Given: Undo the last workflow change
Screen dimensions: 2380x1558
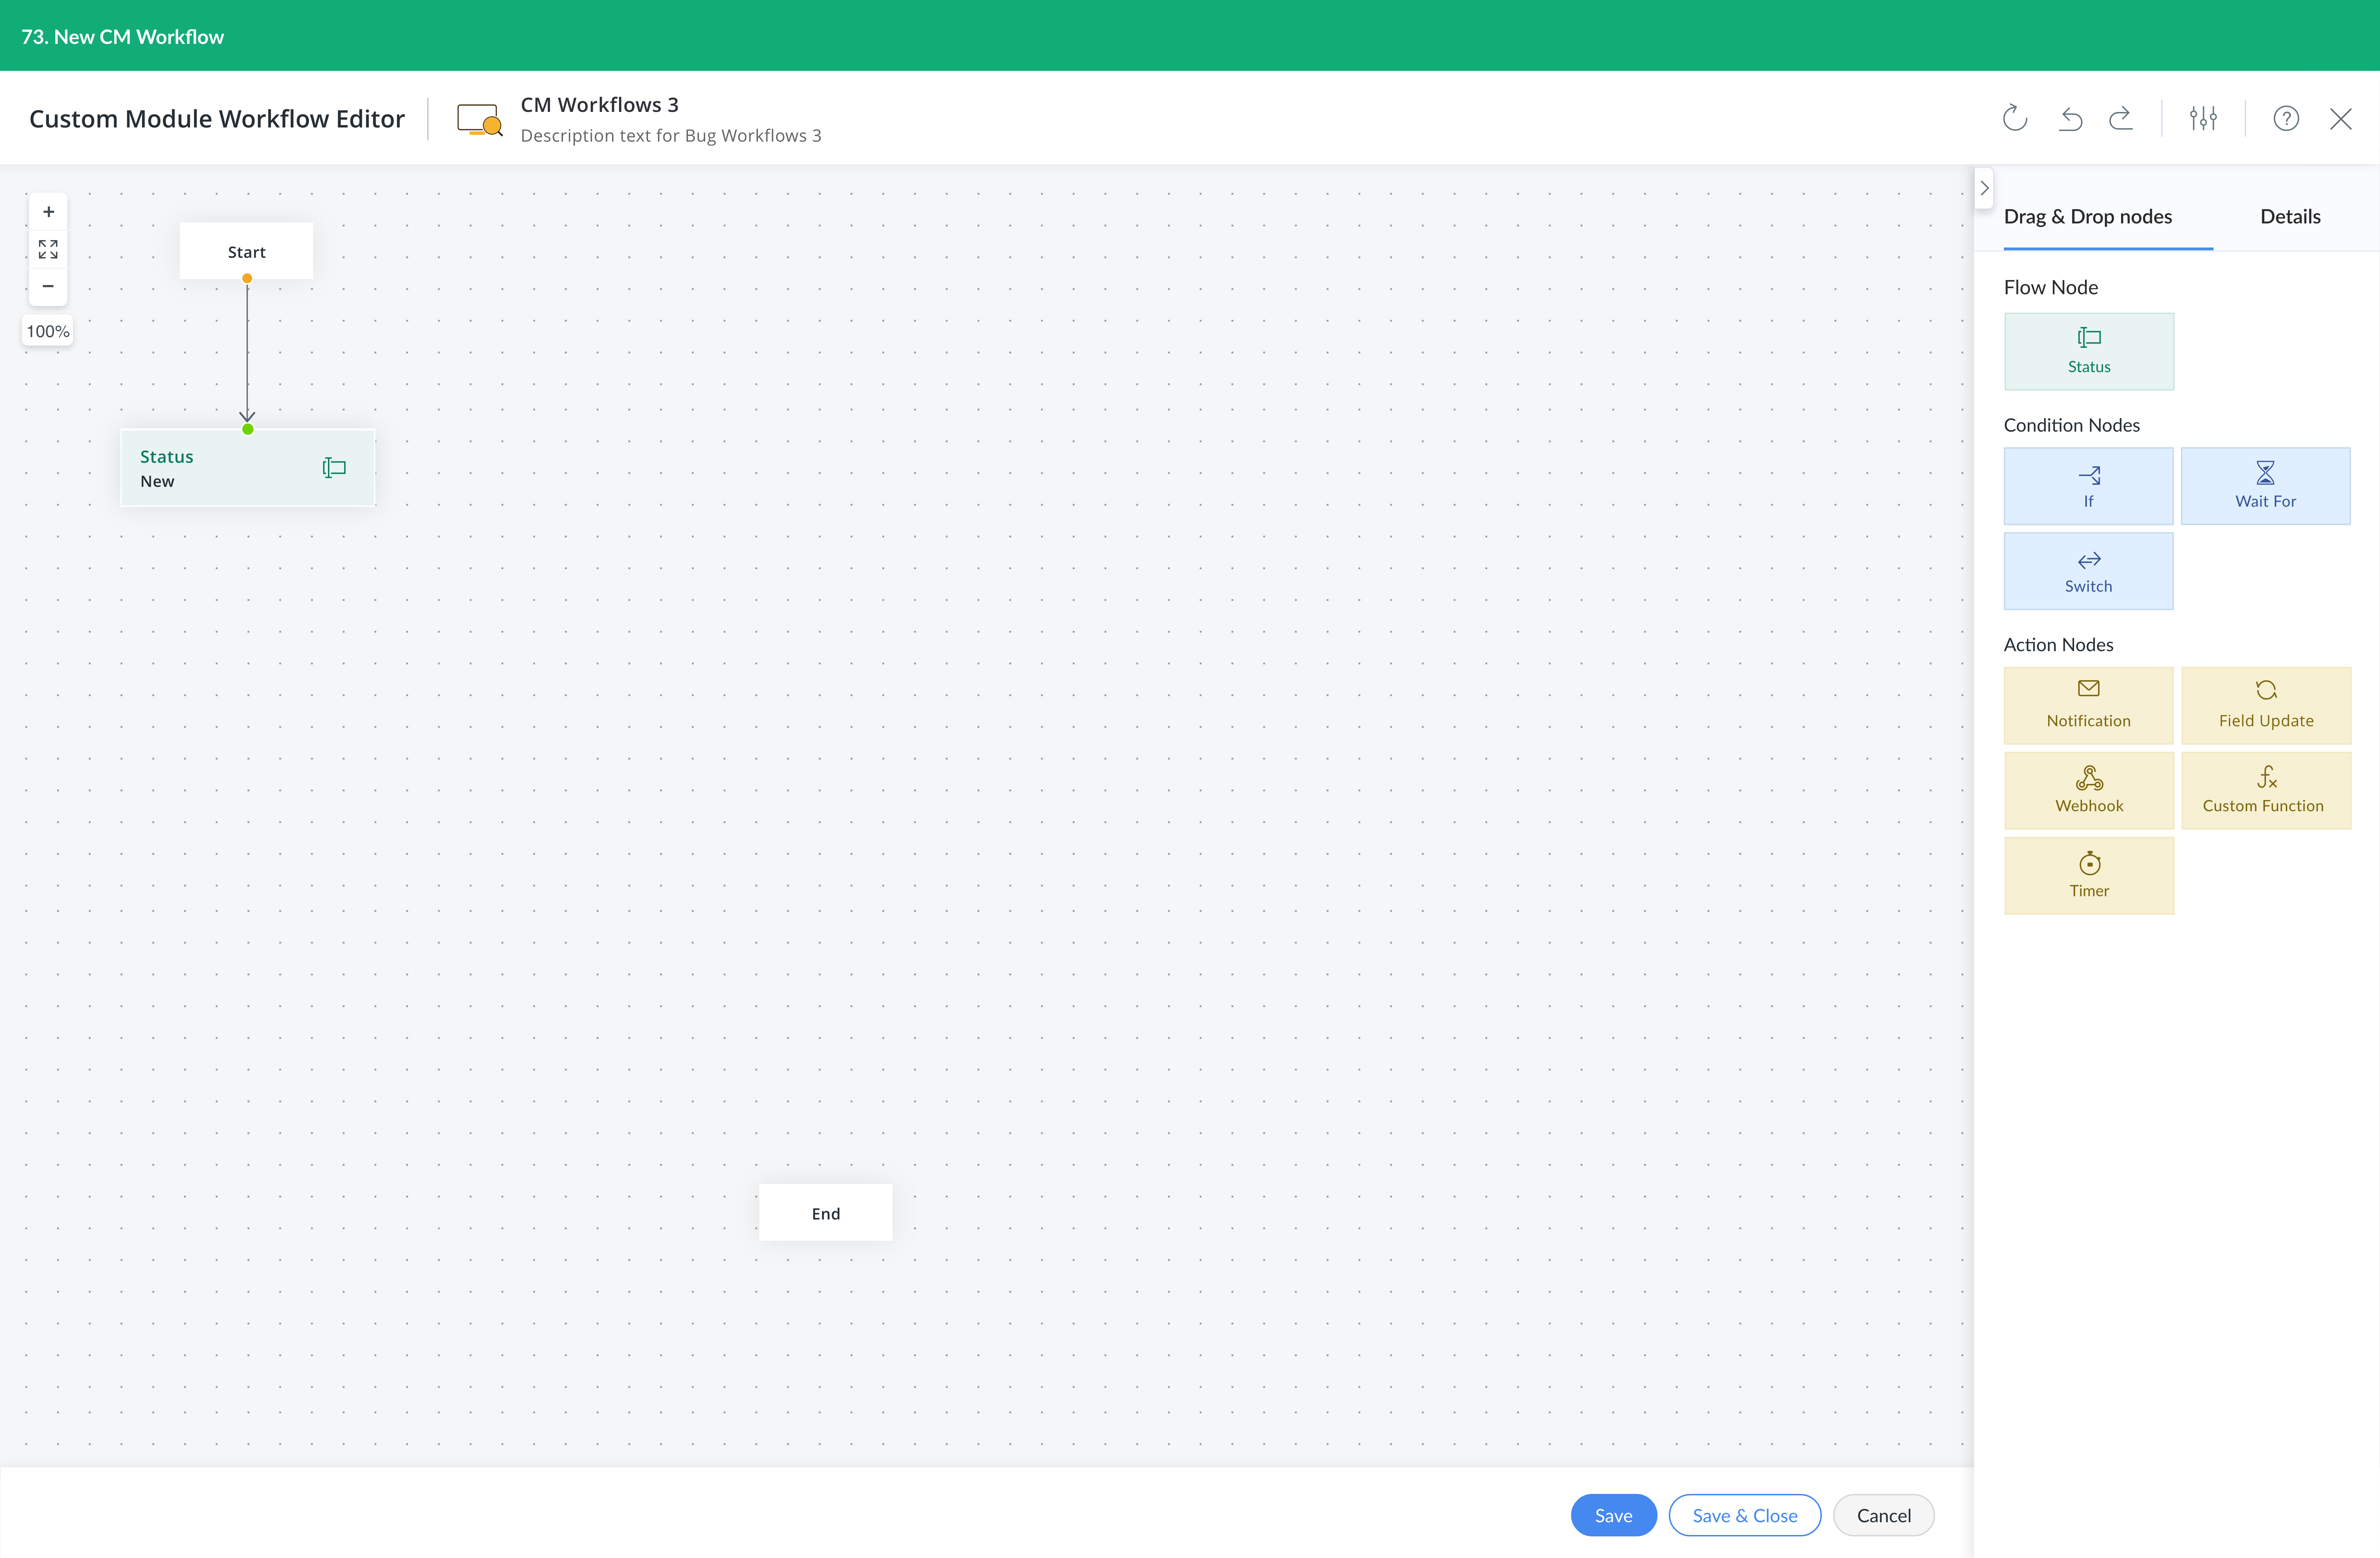Looking at the screenshot, I should point(2070,119).
